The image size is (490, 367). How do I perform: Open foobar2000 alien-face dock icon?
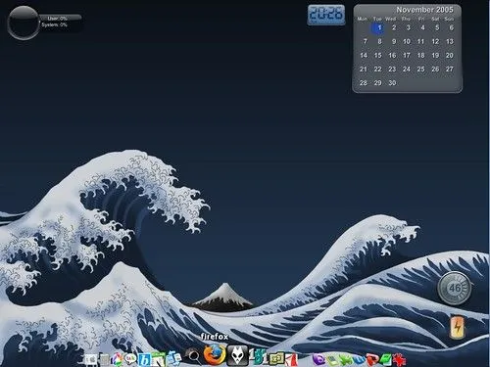[237, 355]
